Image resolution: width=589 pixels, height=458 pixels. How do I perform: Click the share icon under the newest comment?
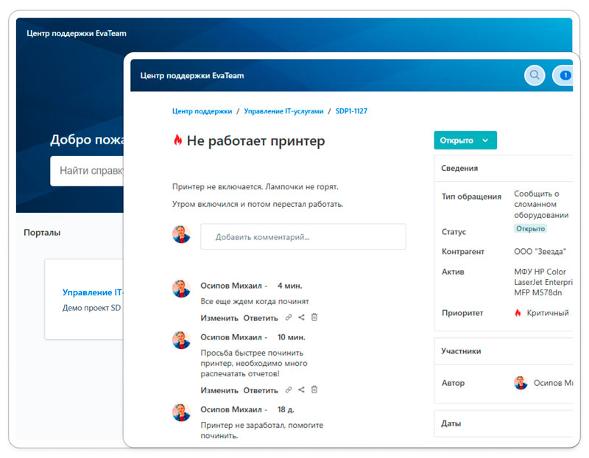[x=301, y=317]
